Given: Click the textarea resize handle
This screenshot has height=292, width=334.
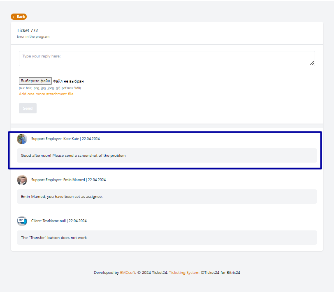Looking at the screenshot, I should pyautogui.click(x=312, y=63).
